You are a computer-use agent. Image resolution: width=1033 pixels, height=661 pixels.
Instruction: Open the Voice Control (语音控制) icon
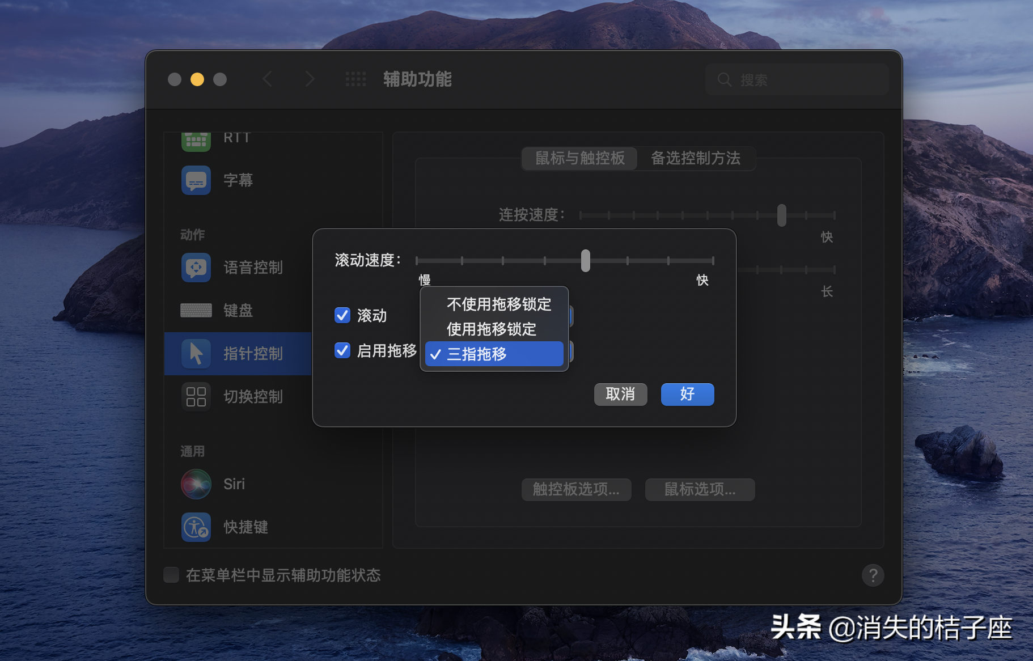click(196, 268)
